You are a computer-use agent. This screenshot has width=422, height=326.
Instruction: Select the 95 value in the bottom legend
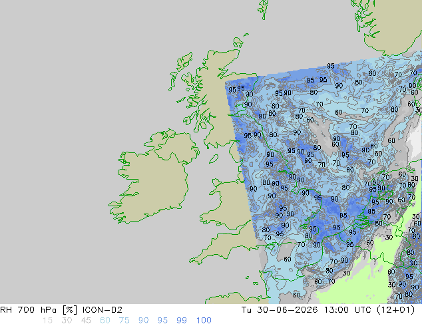click(x=162, y=321)
